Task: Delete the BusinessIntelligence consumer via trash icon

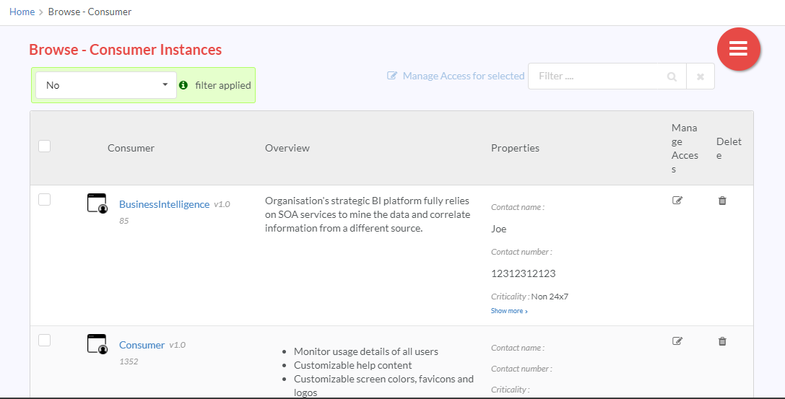Action: click(722, 201)
